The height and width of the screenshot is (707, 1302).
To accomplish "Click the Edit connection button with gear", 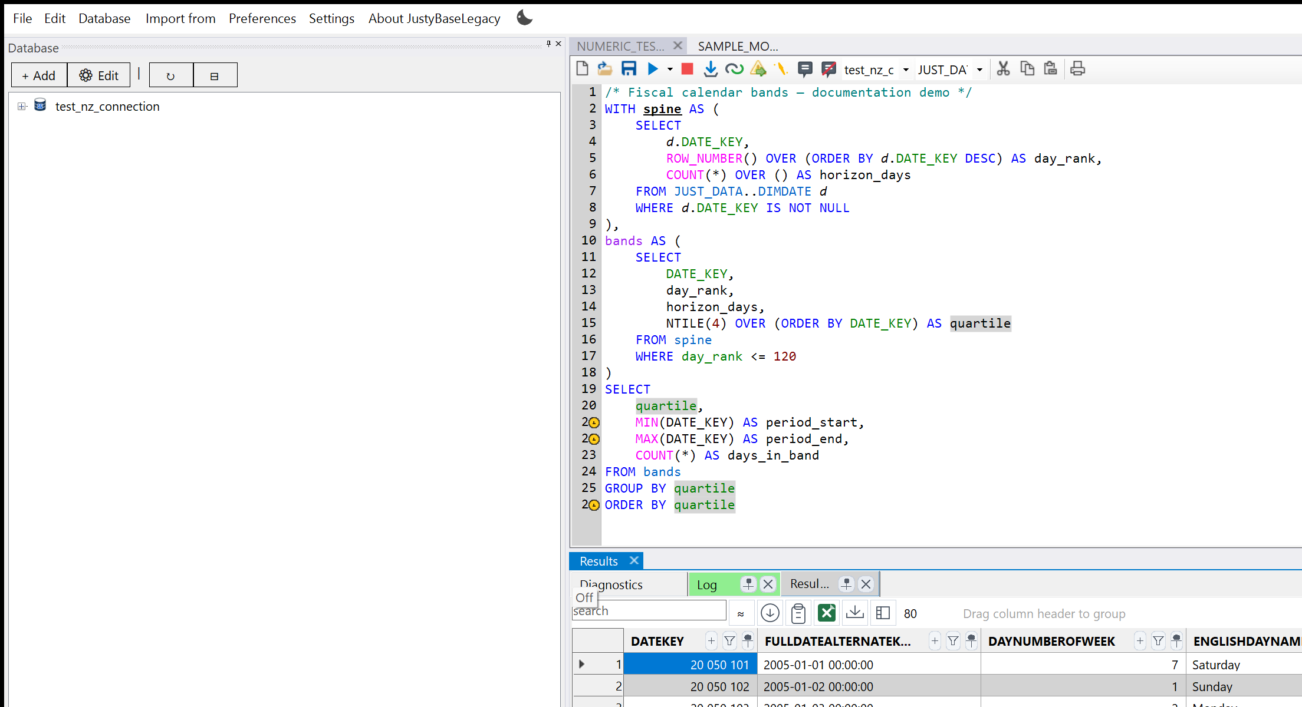I will (99, 75).
